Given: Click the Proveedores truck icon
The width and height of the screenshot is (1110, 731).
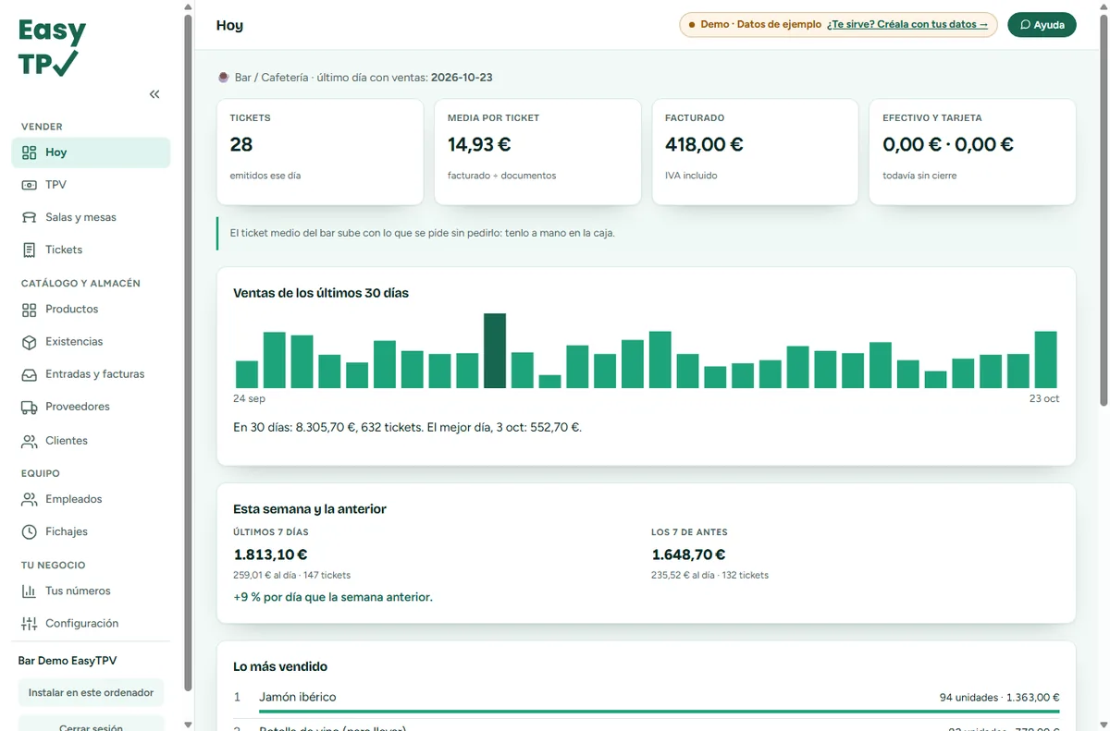Looking at the screenshot, I should (30, 407).
